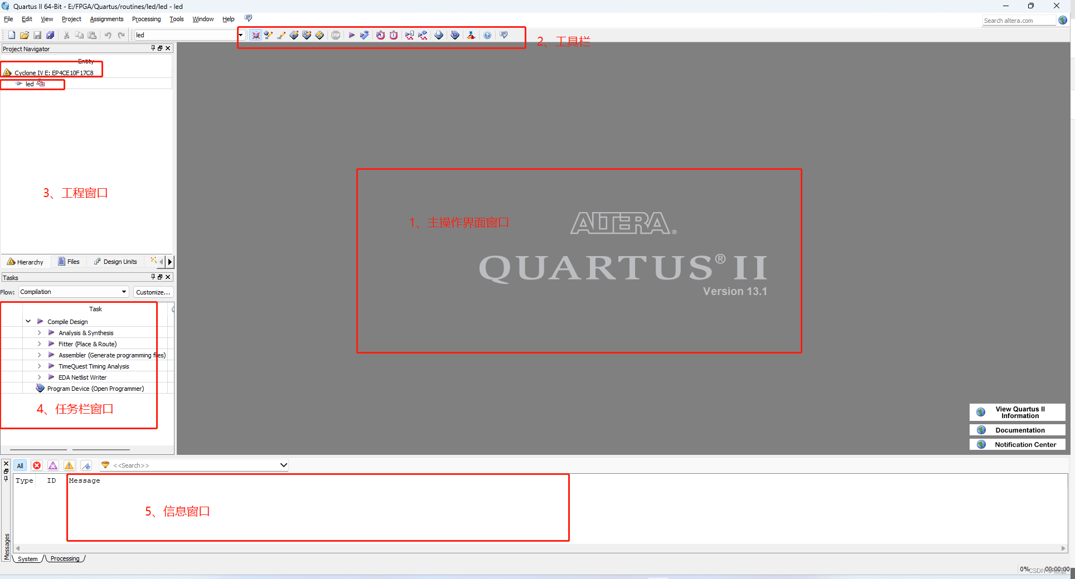Screen dimensions: 1075x579
Task: Click the first red TimeQuest clock icon
Action: (380, 35)
